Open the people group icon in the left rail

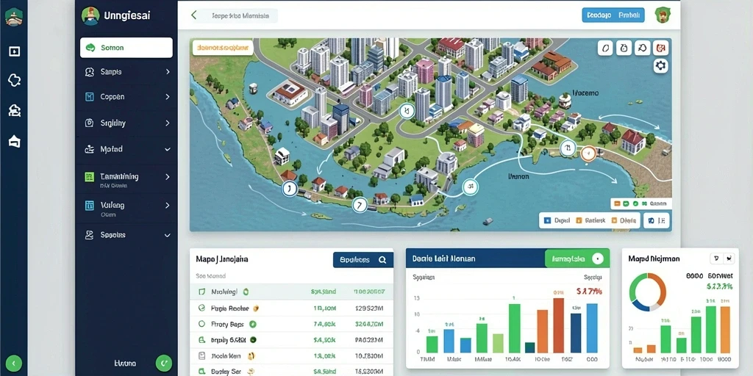coord(14,111)
